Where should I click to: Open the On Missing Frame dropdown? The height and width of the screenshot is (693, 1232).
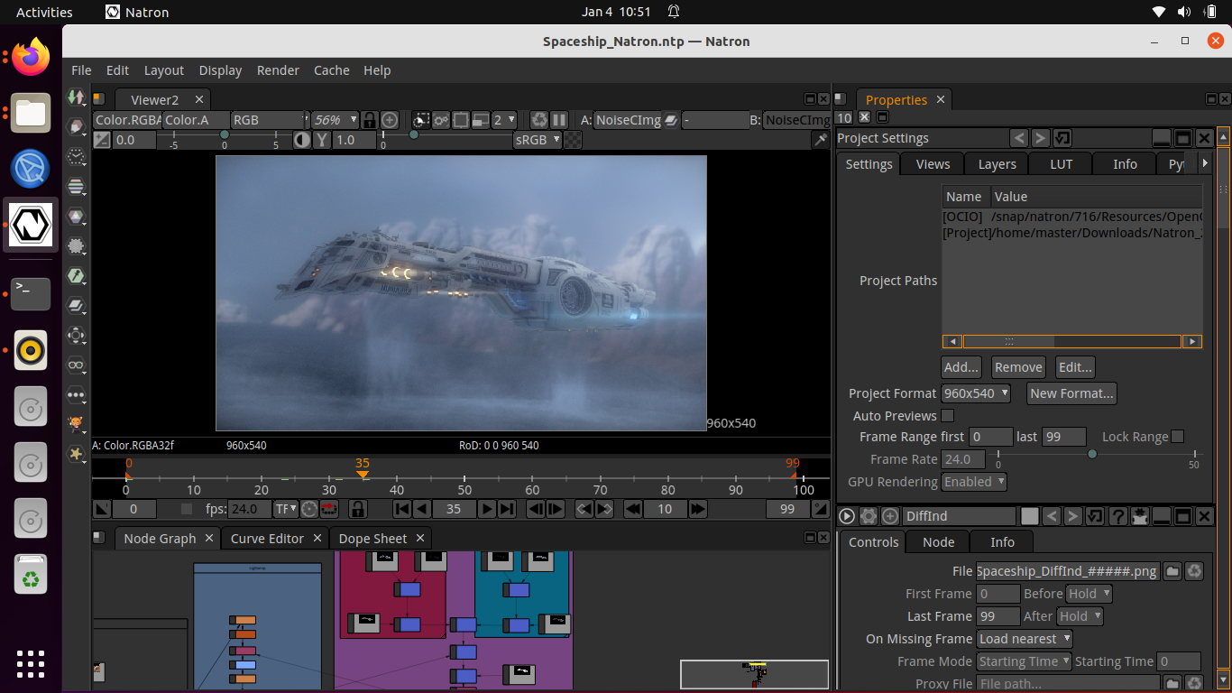(1024, 639)
